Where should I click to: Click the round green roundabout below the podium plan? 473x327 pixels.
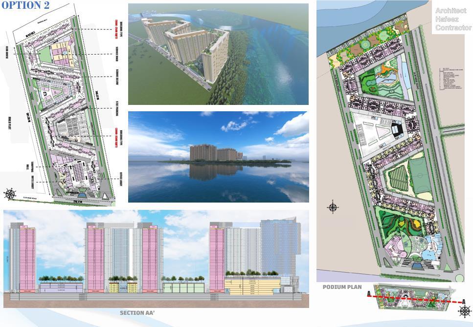(459, 278)
